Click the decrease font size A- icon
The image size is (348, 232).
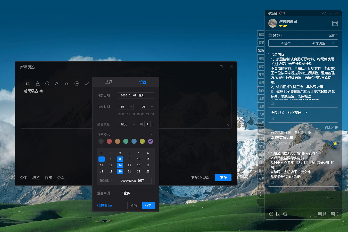(67, 84)
